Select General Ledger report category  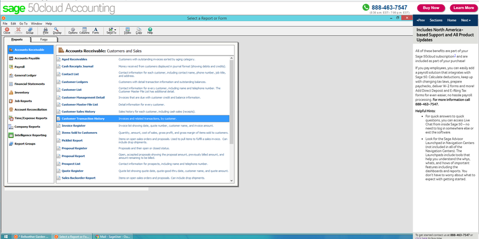click(x=31, y=75)
